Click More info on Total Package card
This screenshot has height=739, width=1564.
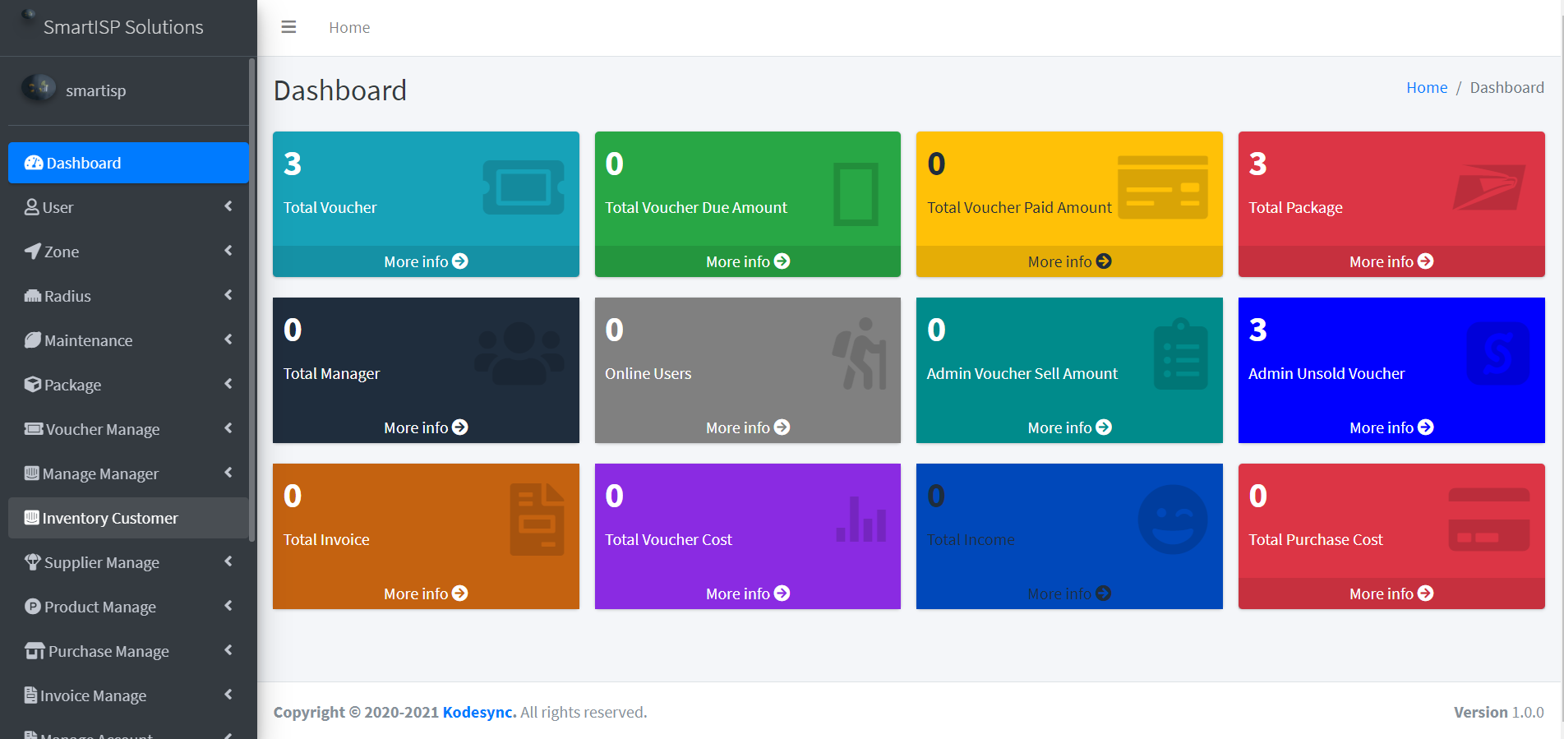tap(1391, 261)
